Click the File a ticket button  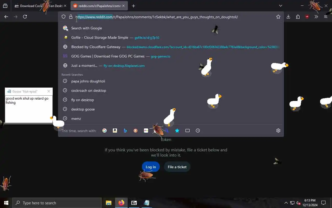177,167
